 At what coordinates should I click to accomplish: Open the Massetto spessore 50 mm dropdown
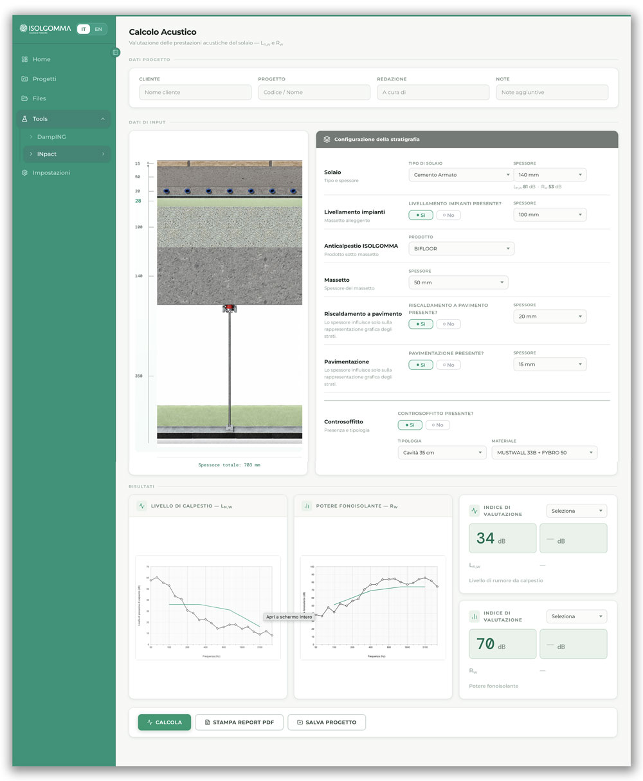pos(458,282)
